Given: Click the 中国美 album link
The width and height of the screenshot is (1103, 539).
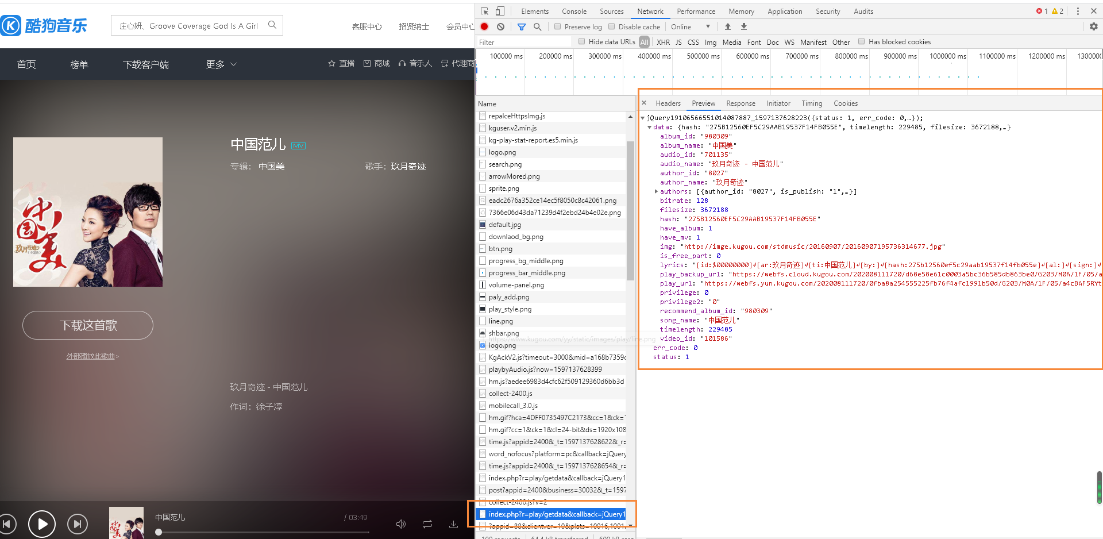Looking at the screenshot, I should (x=271, y=166).
